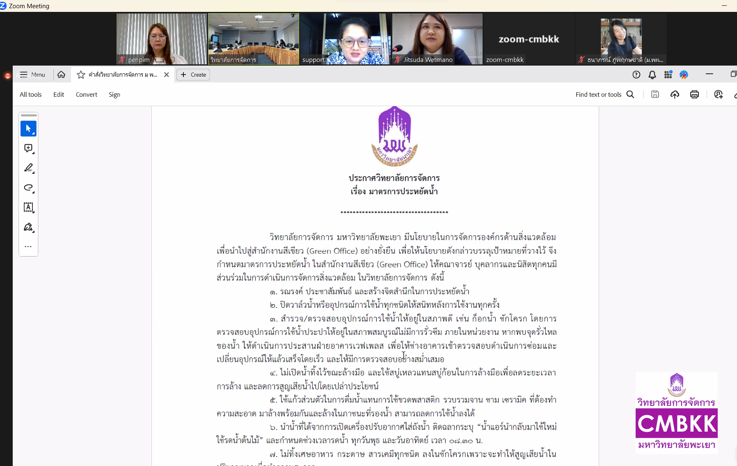Select Jitsuda Wetmano's video thumbnail

tap(437, 39)
